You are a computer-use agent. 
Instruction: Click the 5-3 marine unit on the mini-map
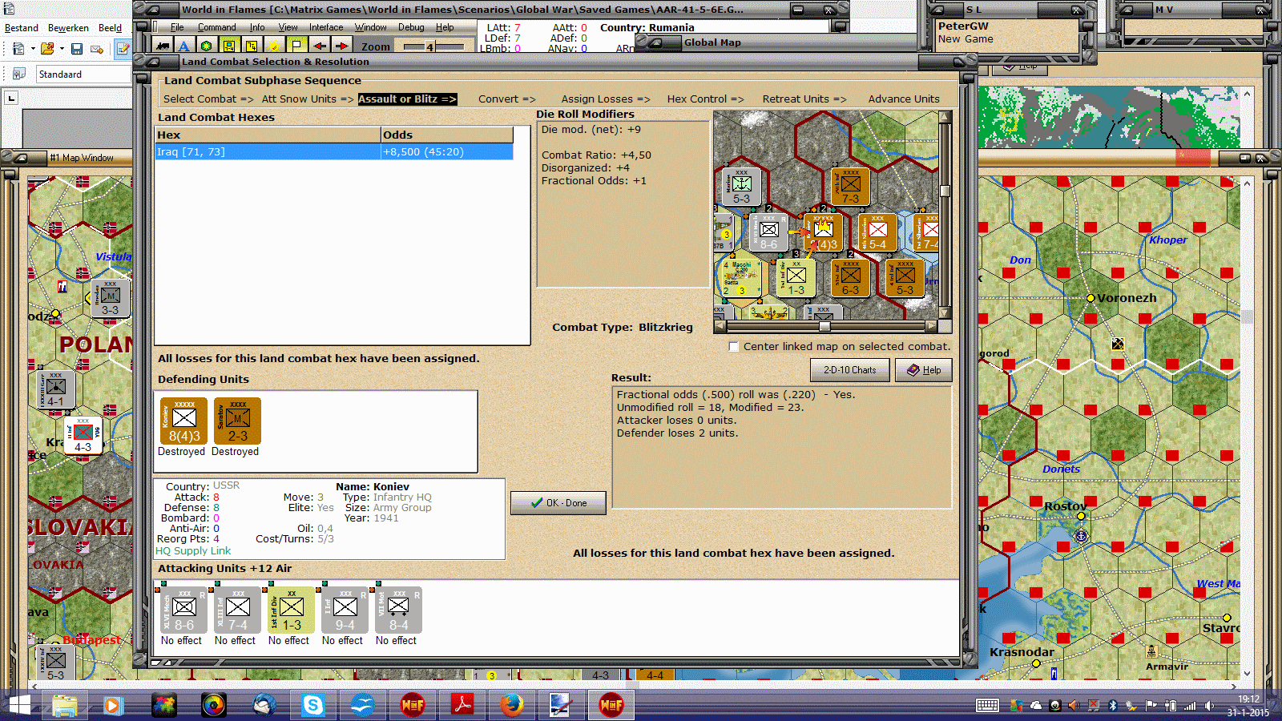(x=741, y=187)
